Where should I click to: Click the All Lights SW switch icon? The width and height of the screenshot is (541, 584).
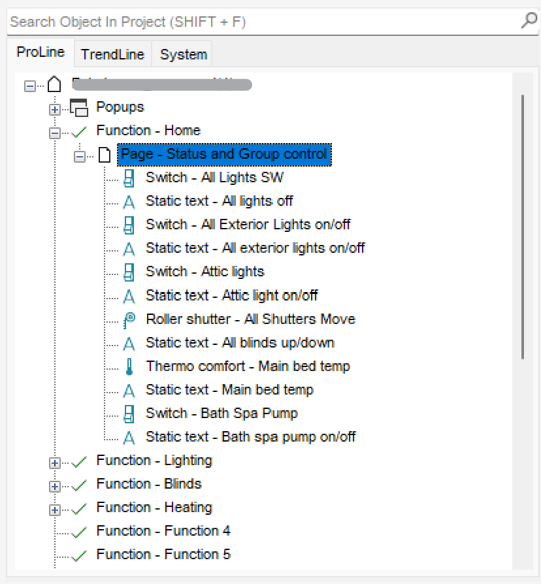click(x=129, y=178)
